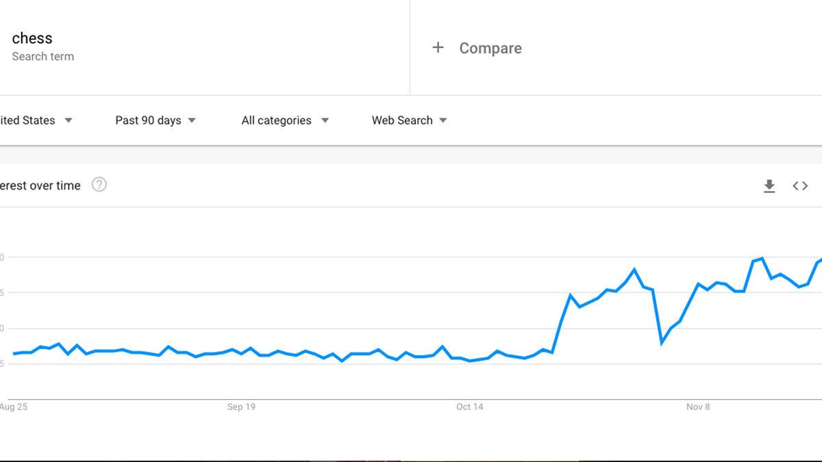Screen dimensions: 822x462
Task: Click the Oct 14 date label on the axis
Action: [470, 407]
